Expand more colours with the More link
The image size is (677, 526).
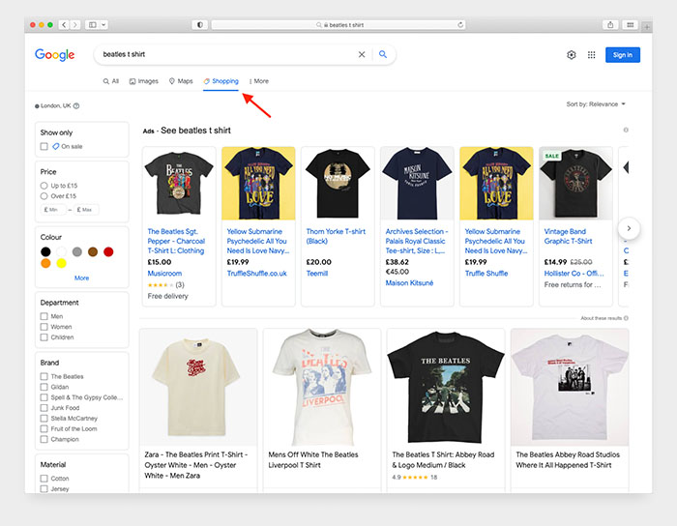81,278
